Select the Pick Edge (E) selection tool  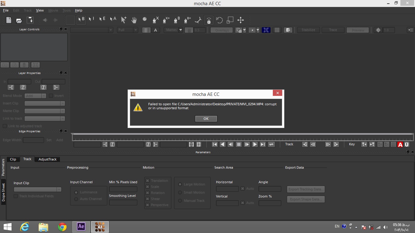pos(102,19)
